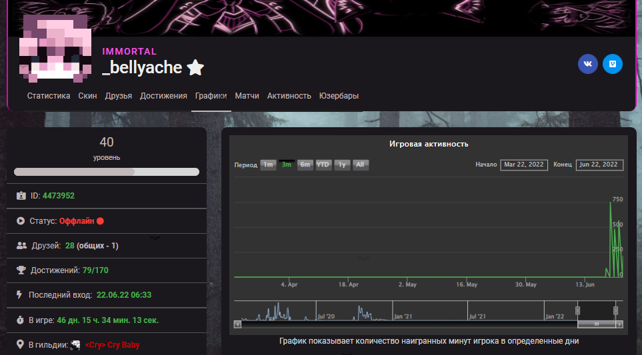Click the friends icon beside Друзей

[x=21, y=245]
